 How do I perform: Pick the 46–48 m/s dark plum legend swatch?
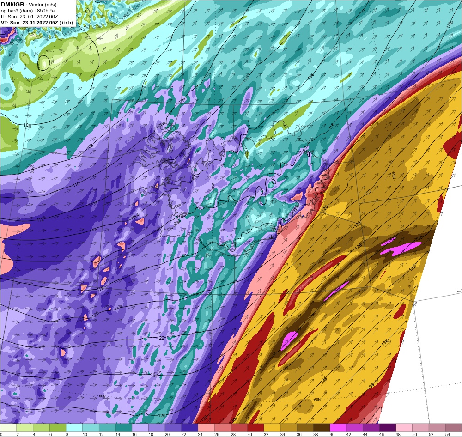(x=388, y=428)
